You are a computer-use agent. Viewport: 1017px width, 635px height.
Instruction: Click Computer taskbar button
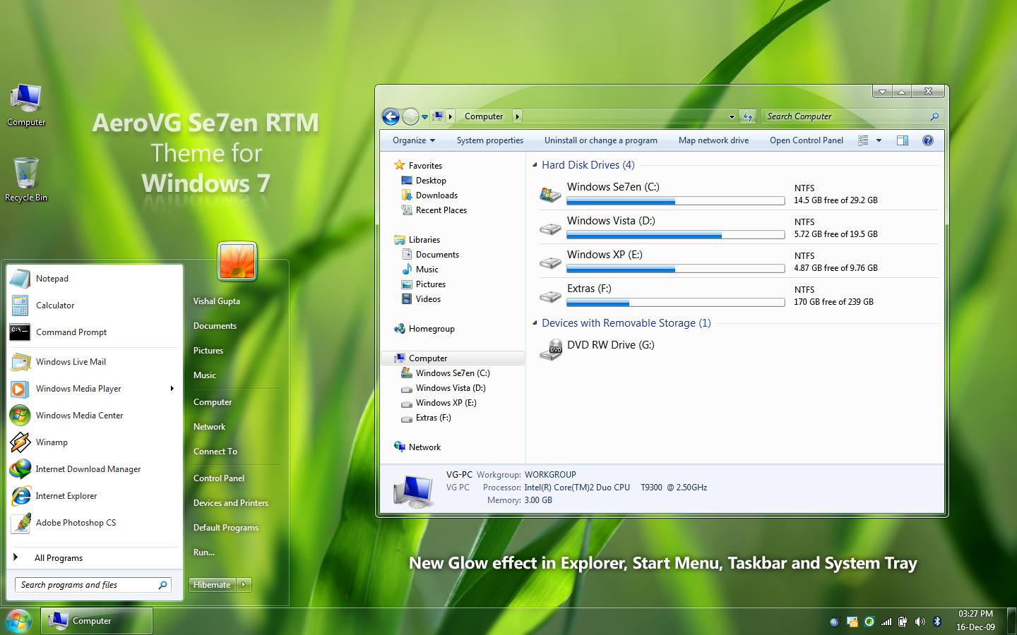click(97, 622)
